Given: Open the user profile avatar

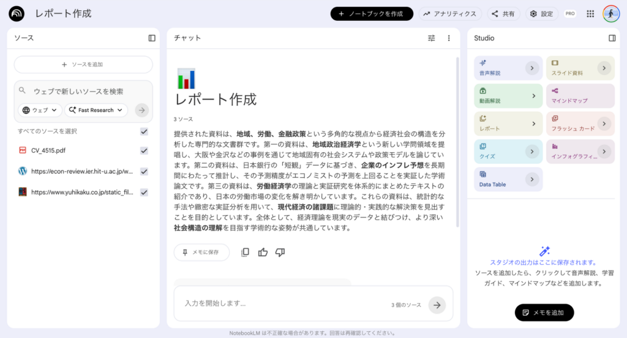Looking at the screenshot, I should 611,13.
